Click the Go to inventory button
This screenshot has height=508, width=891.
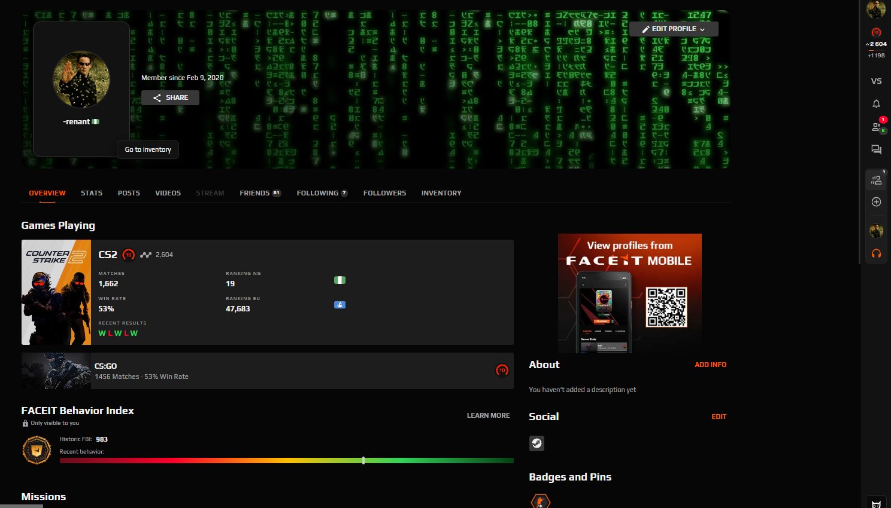(x=148, y=149)
